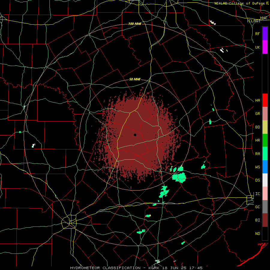Click the large green rain cell southeast
This screenshot has width=270, height=270.
coord(179,177)
